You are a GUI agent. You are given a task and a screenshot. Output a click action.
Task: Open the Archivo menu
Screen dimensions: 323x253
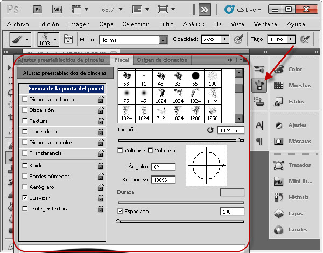click(x=18, y=24)
